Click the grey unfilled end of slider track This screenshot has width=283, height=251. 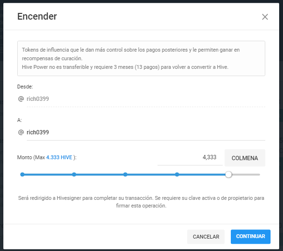[246, 175]
